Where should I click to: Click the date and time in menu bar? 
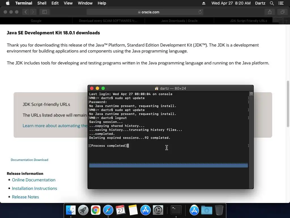tap(231, 3)
